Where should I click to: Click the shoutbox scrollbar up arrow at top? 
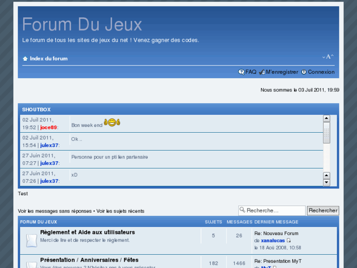tap(327, 119)
